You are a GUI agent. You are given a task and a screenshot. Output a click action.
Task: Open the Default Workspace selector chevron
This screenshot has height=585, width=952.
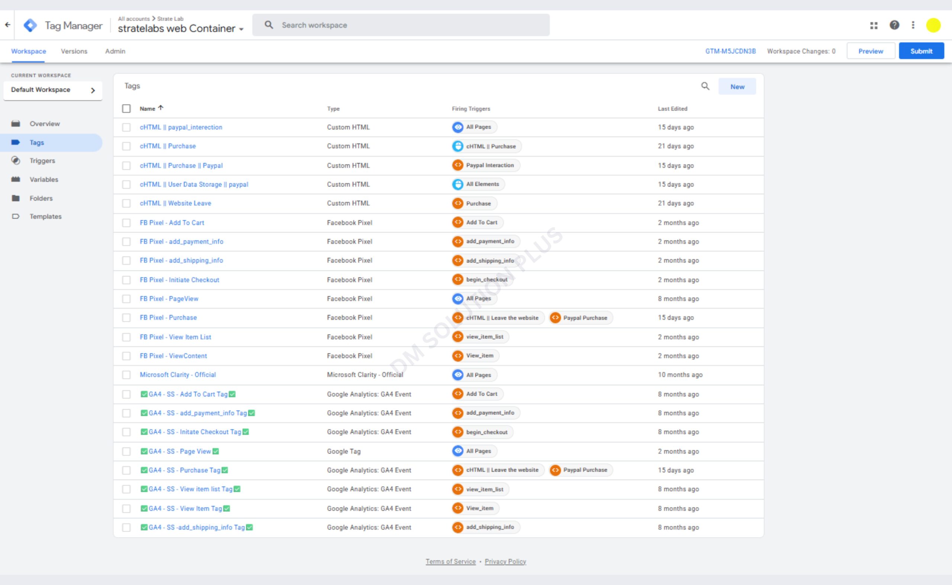[x=93, y=90]
